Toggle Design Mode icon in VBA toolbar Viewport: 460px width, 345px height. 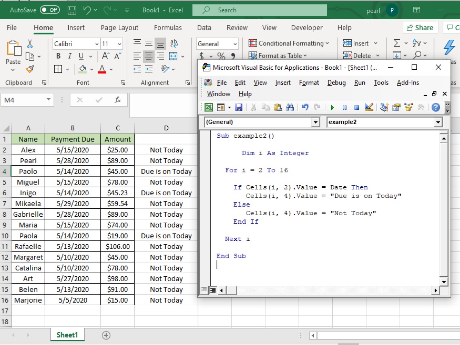pyautogui.click(x=369, y=107)
